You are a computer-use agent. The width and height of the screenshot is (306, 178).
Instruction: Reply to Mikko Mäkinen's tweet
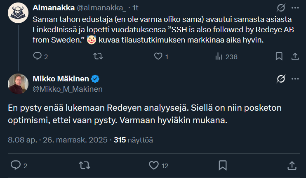pos(16,165)
